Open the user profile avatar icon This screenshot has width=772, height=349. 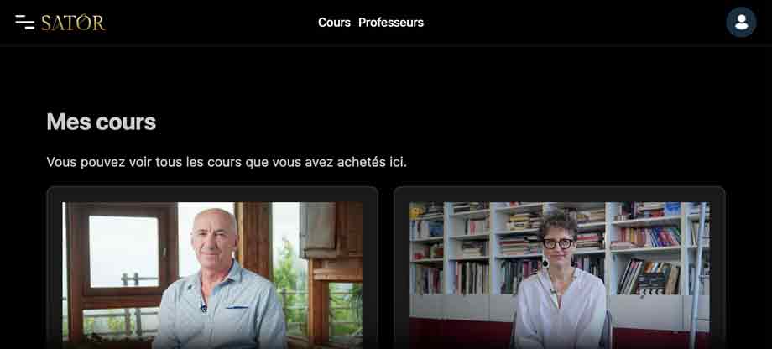[741, 22]
